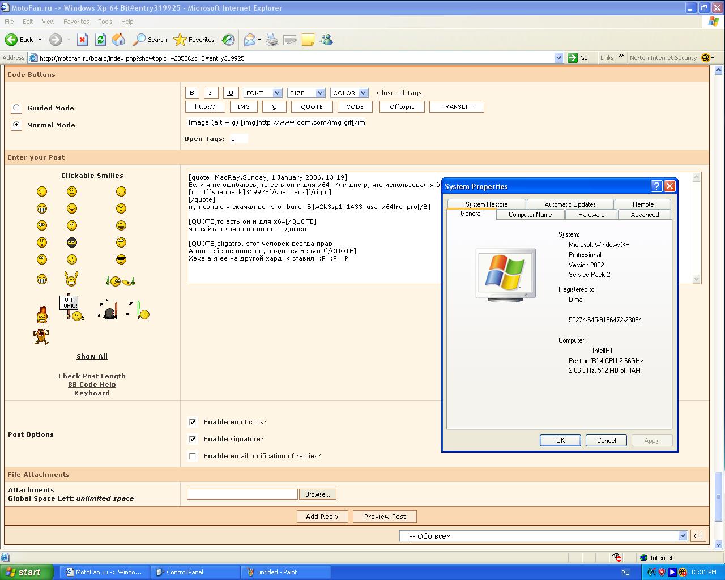Switch to Advanced tab

tap(645, 215)
